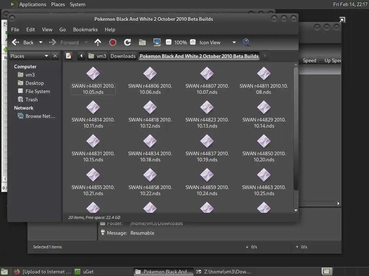Viewport: 369px width, 276px height.
Task: Select SWAN r44855 2010.10.21.nds file icon
Action: click(x=93, y=175)
